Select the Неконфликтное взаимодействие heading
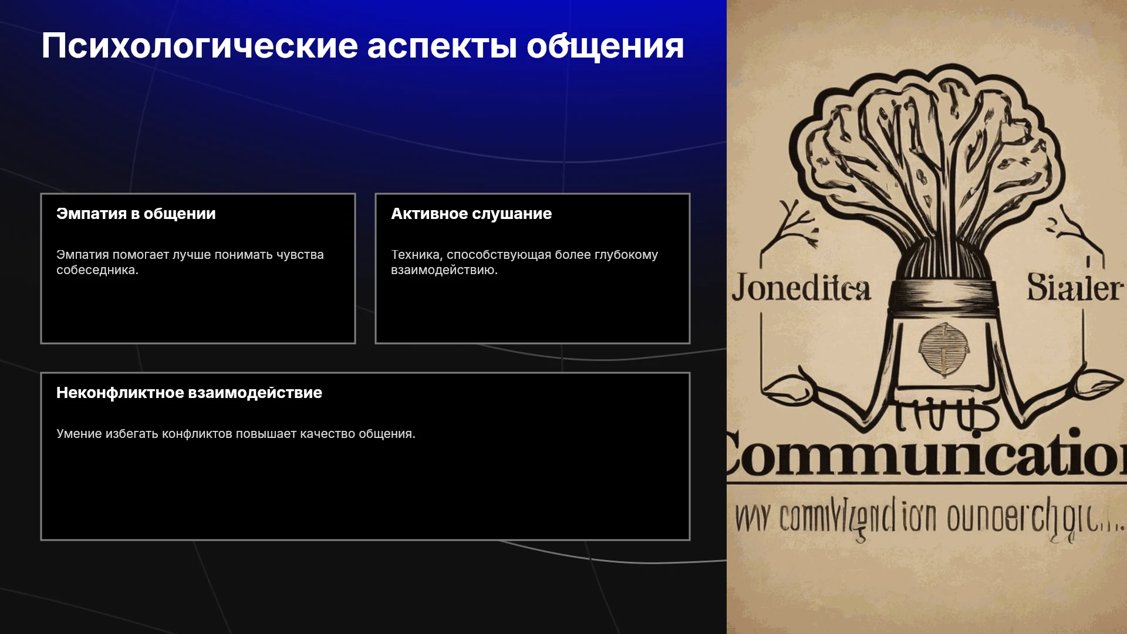Screen dimensions: 1127x634 189,393
